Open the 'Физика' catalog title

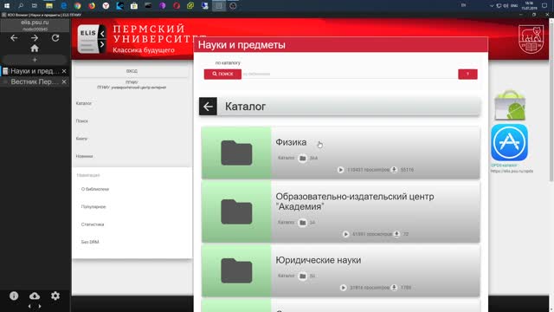pos(291,142)
